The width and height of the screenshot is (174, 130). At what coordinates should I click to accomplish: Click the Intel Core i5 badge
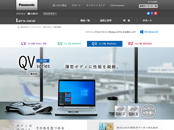(x=133, y=111)
